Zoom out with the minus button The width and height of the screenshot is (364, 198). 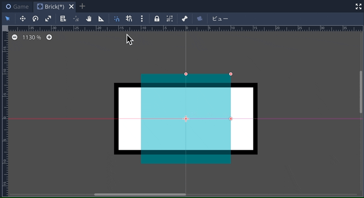click(15, 37)
